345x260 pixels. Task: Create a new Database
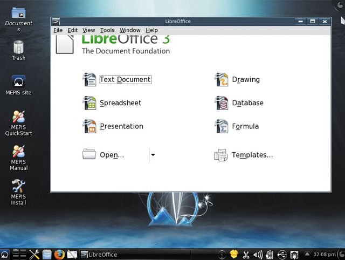pos(247,103)
